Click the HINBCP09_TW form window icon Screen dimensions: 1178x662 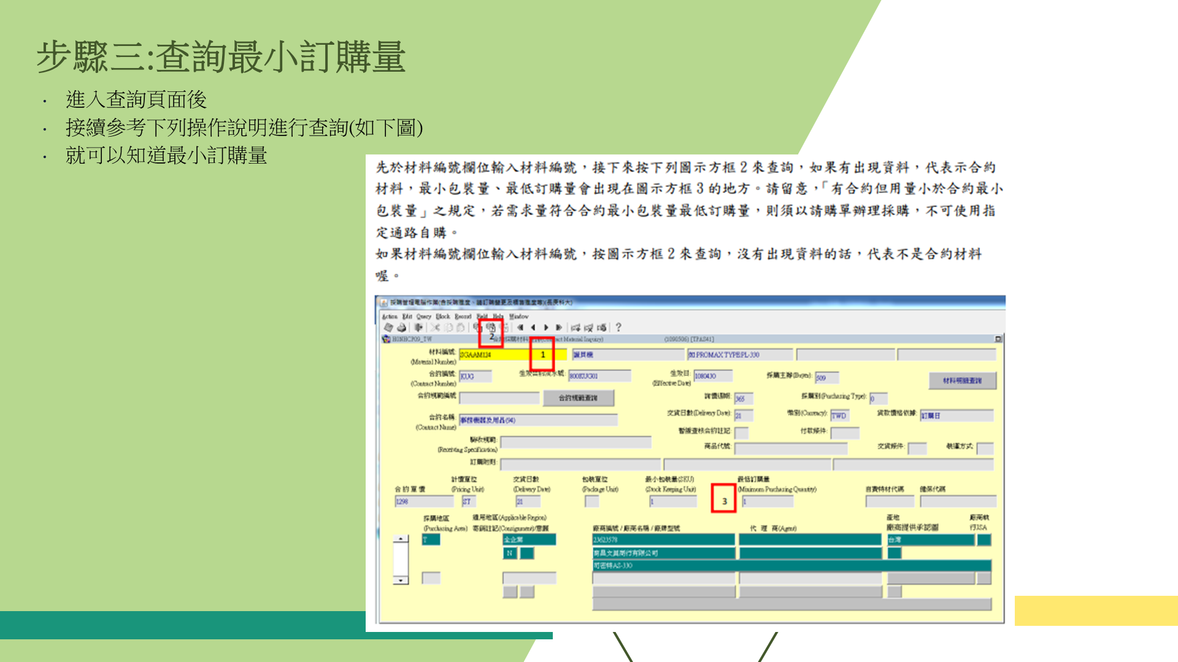pos(387,339)
